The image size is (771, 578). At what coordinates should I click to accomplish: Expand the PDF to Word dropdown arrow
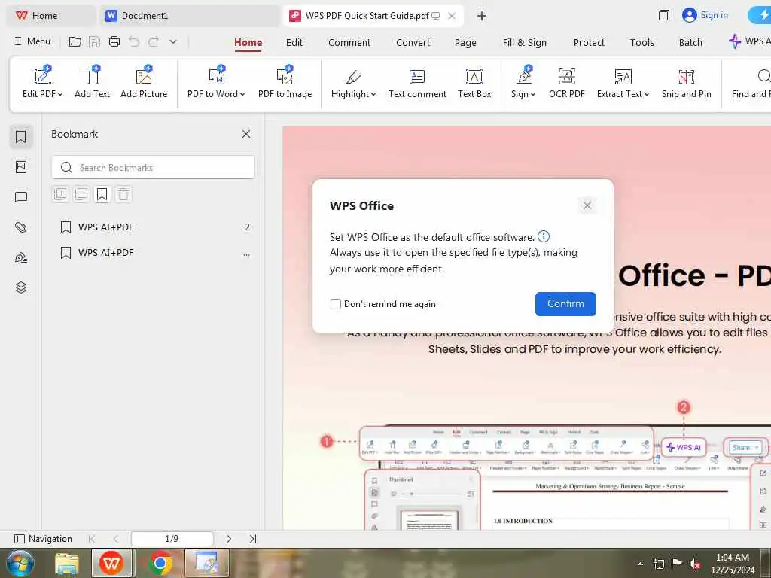coord(242,94)
